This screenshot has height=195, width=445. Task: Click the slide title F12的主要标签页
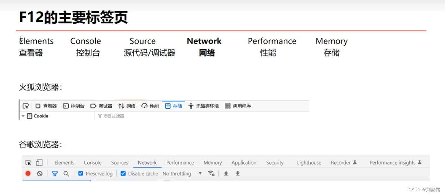(x=73, y=18)
